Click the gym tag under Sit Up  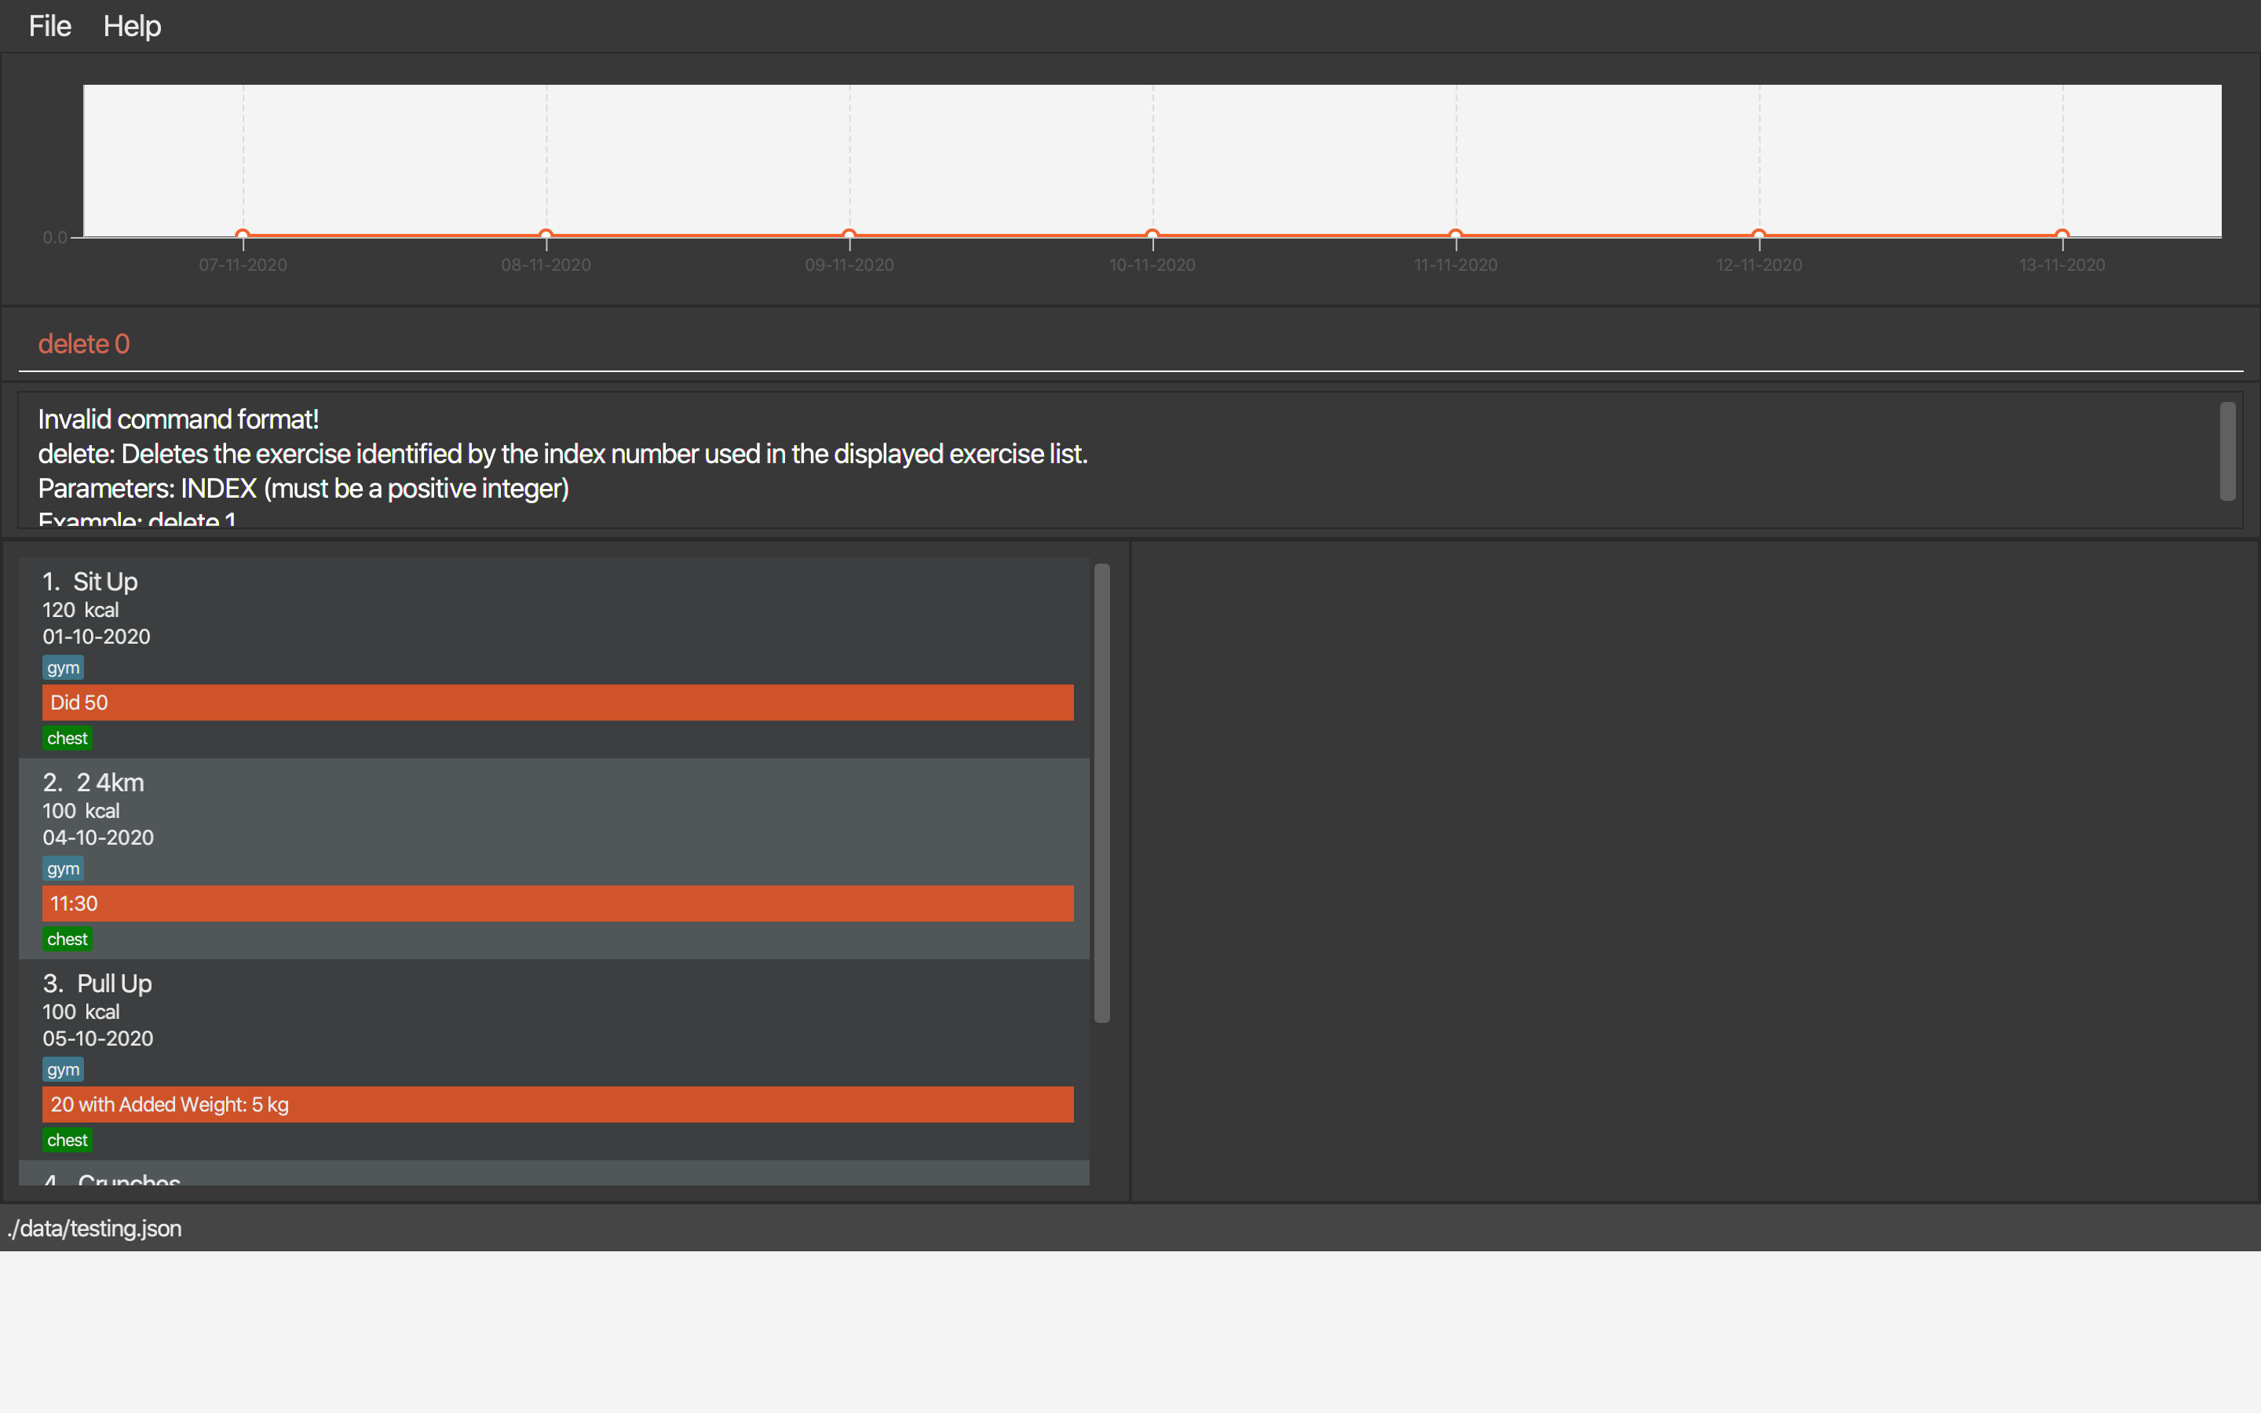coord(63,667)
